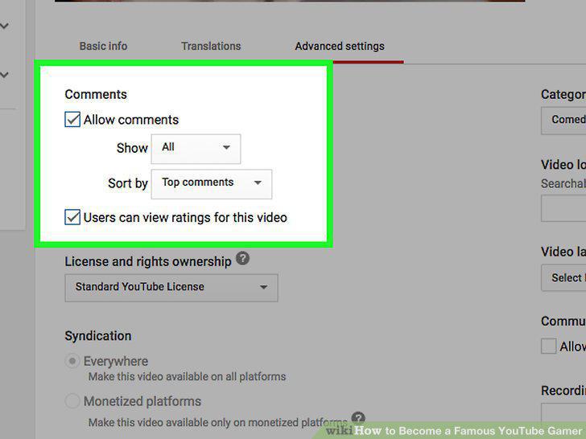Viewport: 586px width, 439px height.
Task: Click the 'Show' label beside All dropdown
Action: (132, 148)
